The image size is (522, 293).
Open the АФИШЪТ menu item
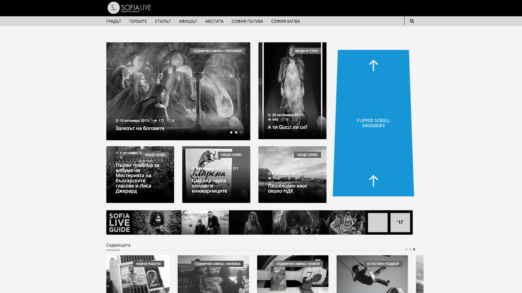click(188, 21)
